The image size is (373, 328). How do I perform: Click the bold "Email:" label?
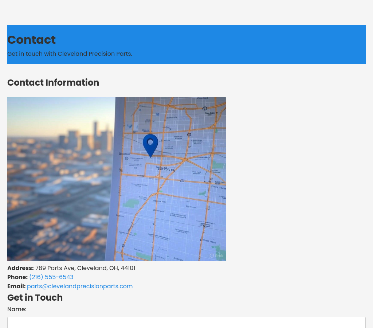(x=16, y=286)
